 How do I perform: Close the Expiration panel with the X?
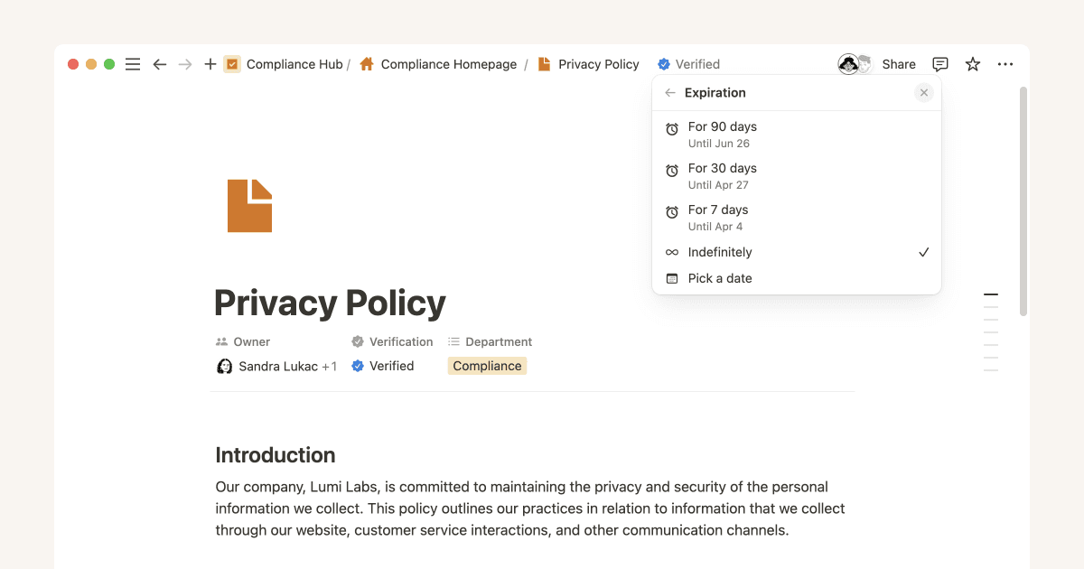(923, 92)
